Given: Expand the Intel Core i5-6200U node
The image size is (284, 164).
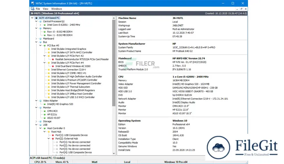Looking at the screenshot, I should click(40, 25).
